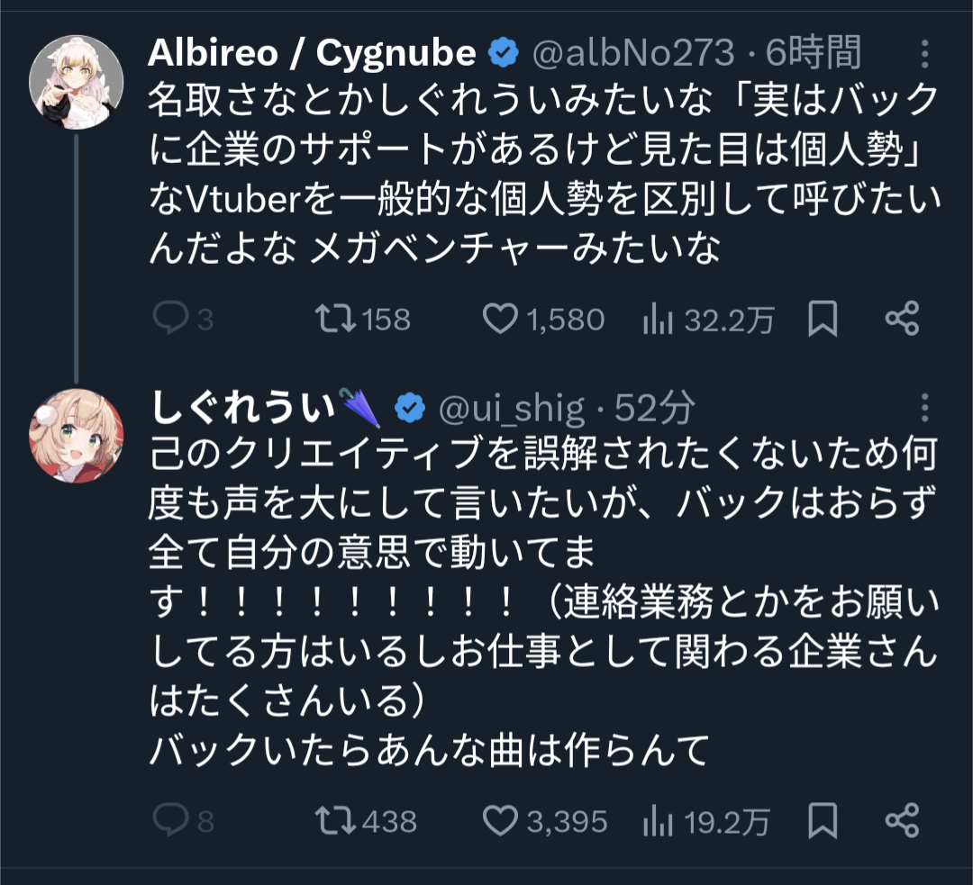Image resolution: width=973 pixels, height=885 pixels.
Task: Open more options for しぐれうい's tweet
Action: 924,410
